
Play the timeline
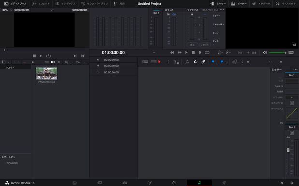coord(186,52)
